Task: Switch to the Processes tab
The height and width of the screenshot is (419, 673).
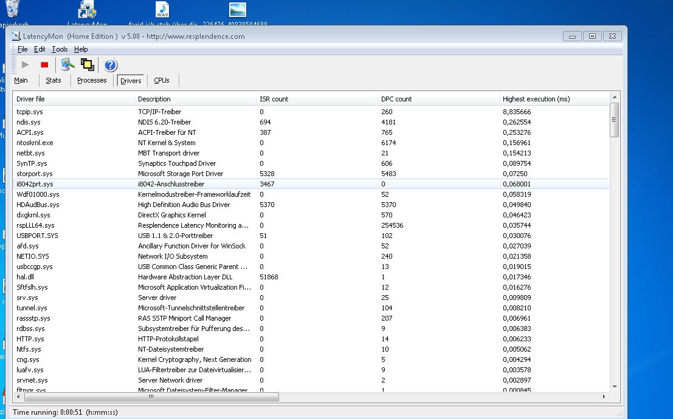Action: pos(92,80)
